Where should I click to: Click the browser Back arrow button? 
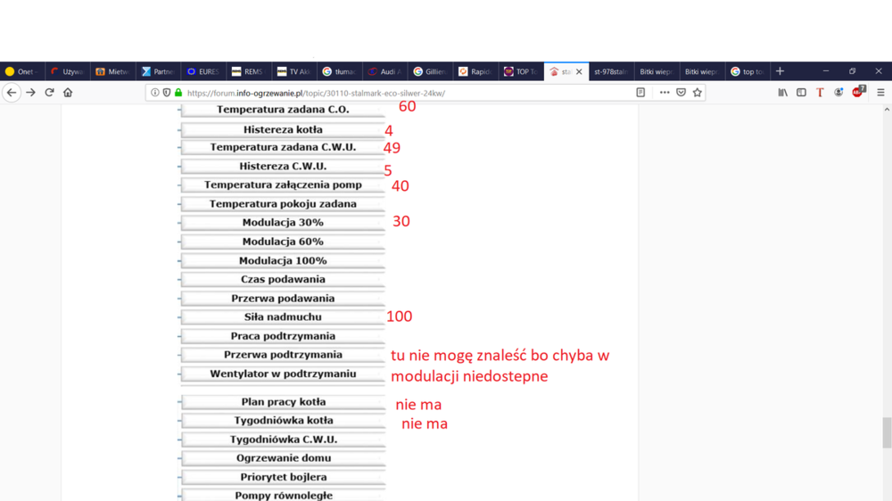12,93
